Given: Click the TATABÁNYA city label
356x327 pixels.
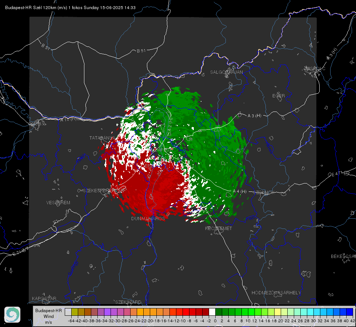Looking at the screenshot, I should (103, 138).
